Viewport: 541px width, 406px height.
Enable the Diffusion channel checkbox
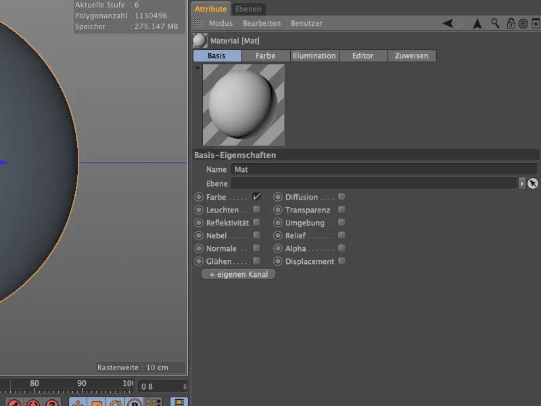point(342,197)
